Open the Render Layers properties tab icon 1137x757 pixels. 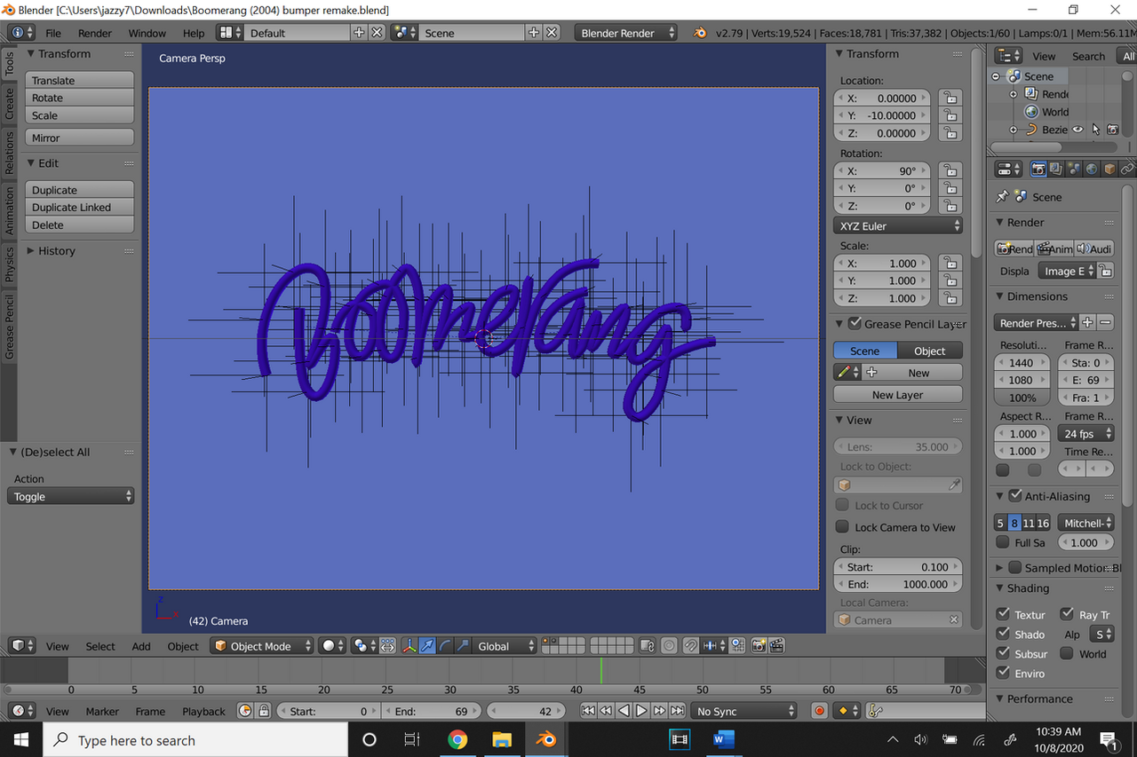click(1055, 169)
